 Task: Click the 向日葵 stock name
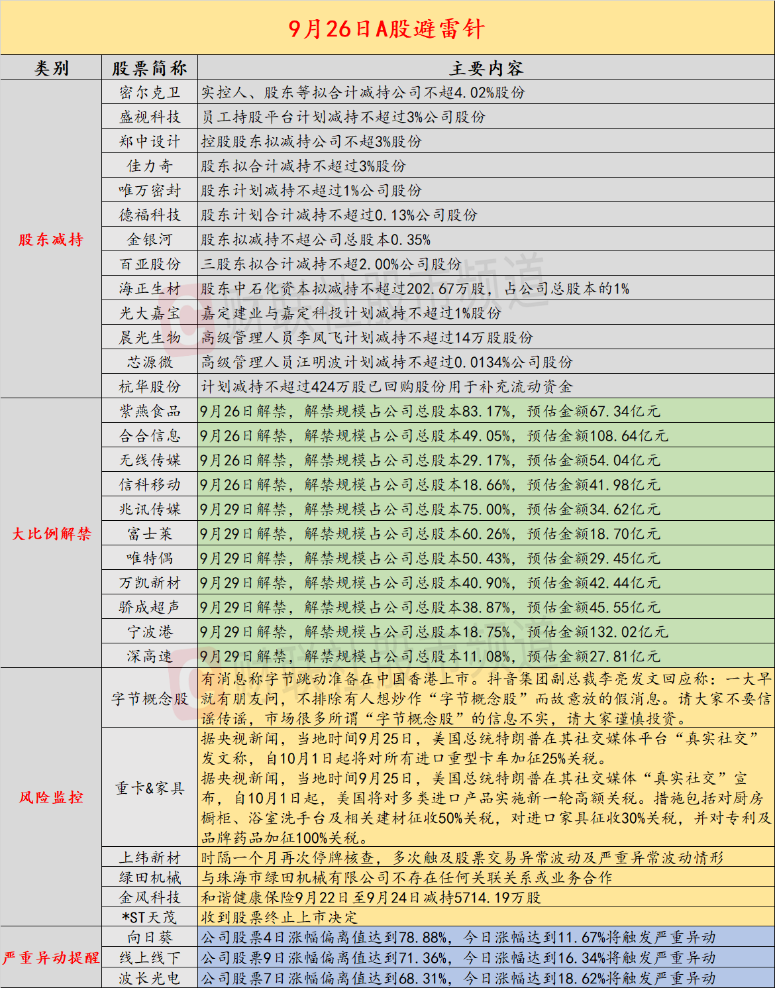tap(150, 937)
